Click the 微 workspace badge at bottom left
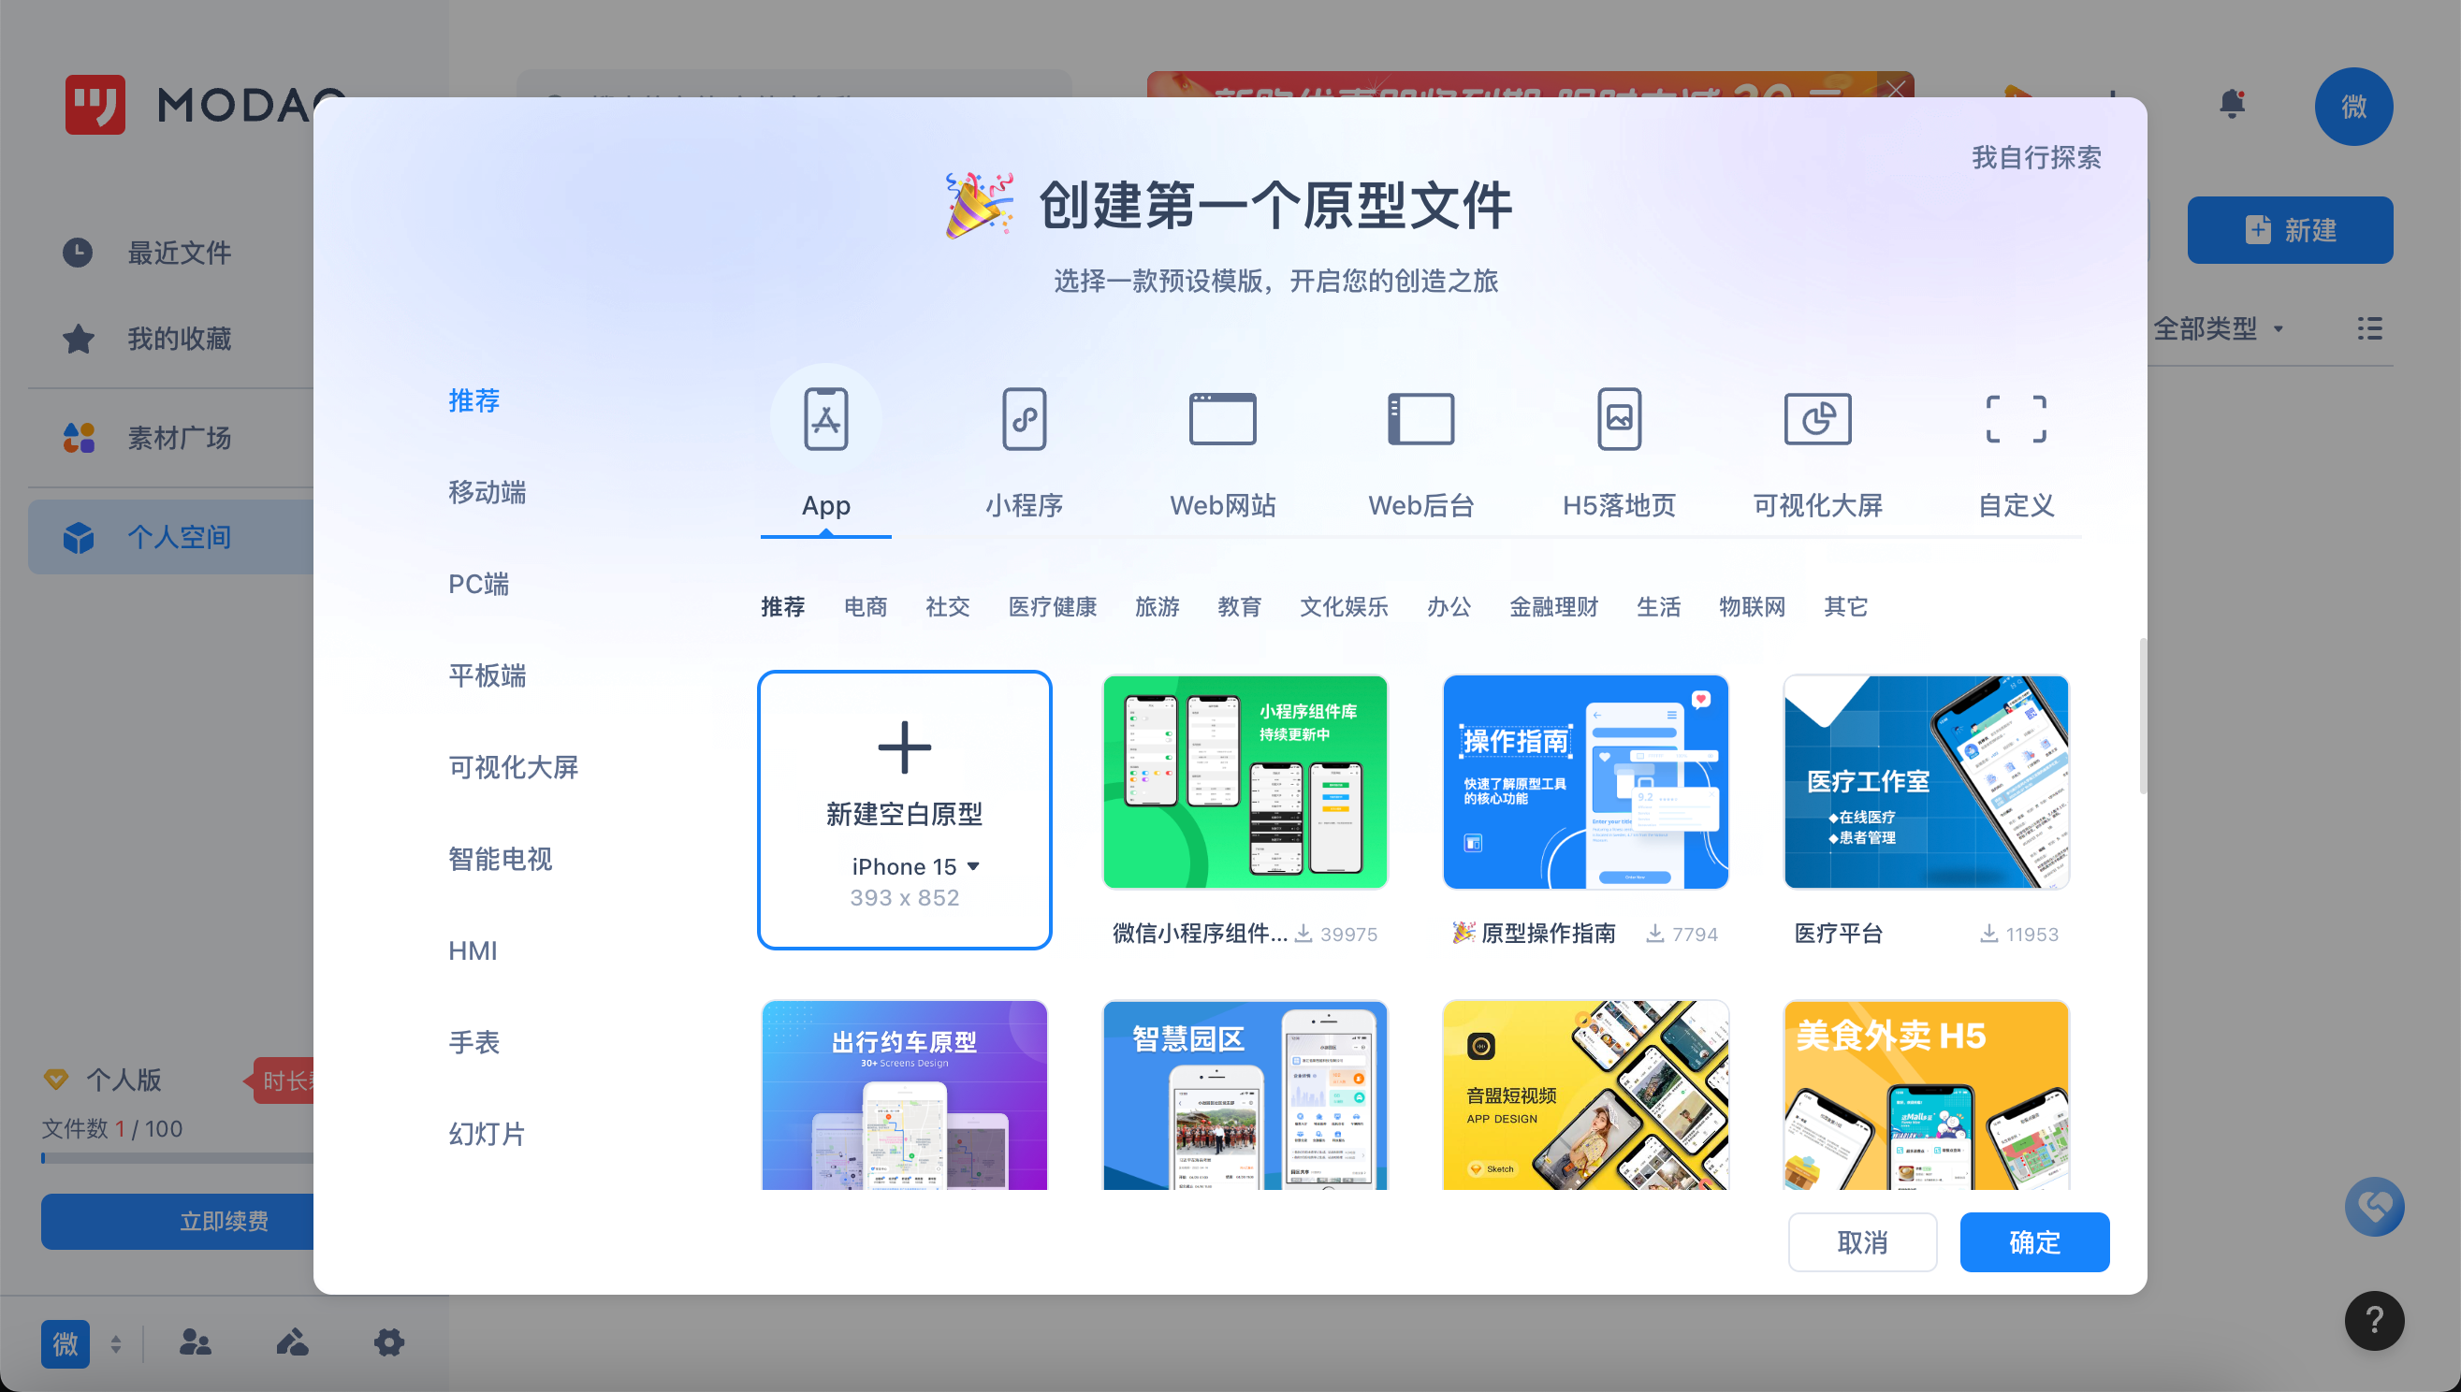This screenshot has height=1392, width=2461. 65,1343
